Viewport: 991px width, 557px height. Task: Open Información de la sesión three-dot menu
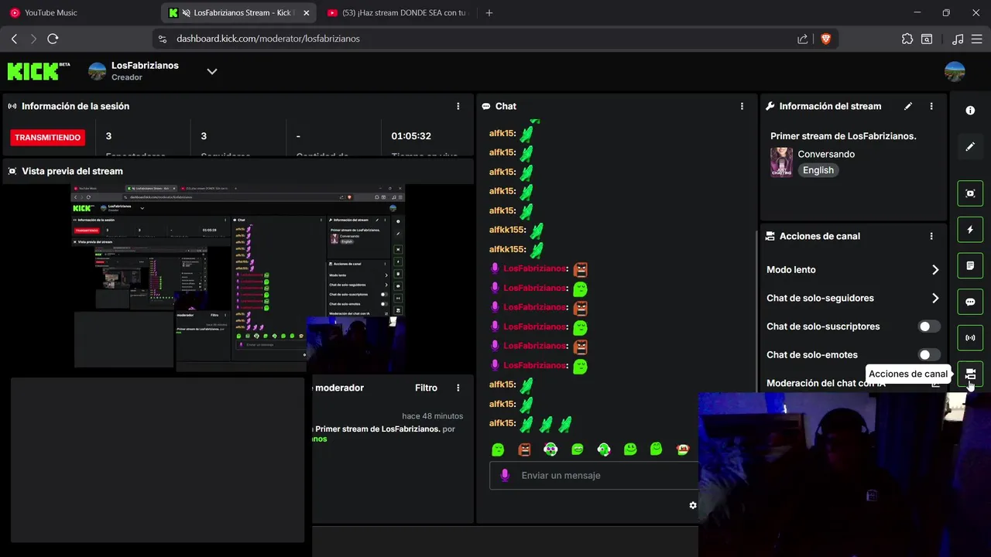click(458, 106)
